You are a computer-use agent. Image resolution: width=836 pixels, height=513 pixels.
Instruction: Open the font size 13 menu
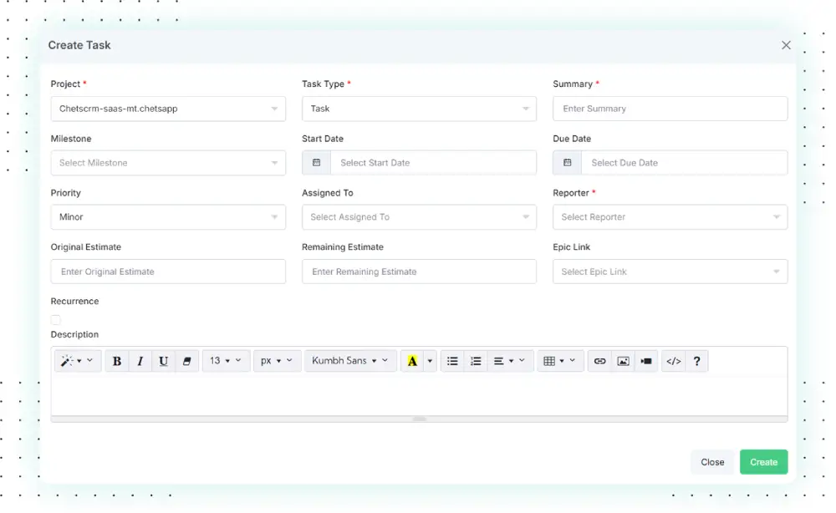(x=226, y=361)
